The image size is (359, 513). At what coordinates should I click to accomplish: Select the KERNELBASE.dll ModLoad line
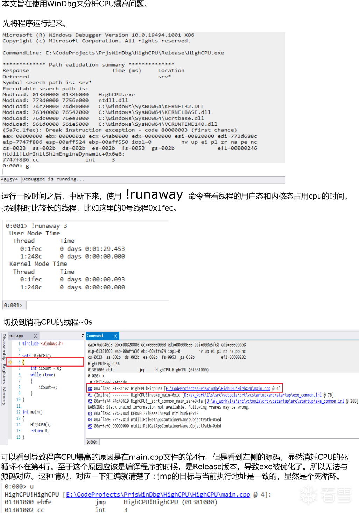click(x=106, y=112)
